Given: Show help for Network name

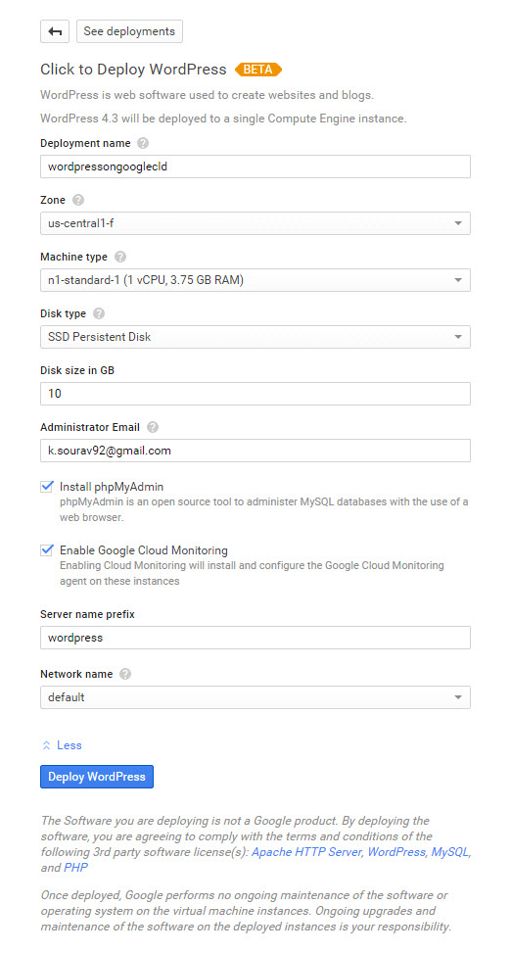Looking at the screenshot, I should point(125,674).
